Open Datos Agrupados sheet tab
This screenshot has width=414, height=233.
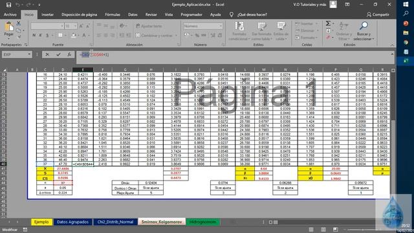click(x=72, y=222)
